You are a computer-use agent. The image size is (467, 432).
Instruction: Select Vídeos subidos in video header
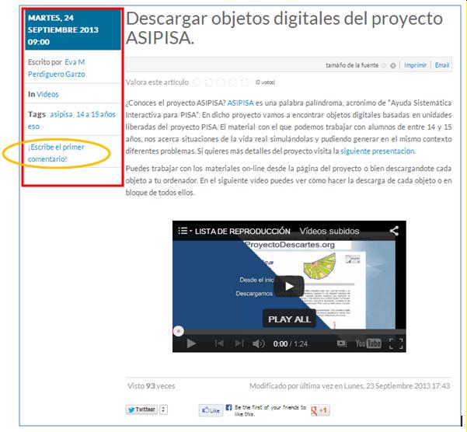(x=329, y=232)
